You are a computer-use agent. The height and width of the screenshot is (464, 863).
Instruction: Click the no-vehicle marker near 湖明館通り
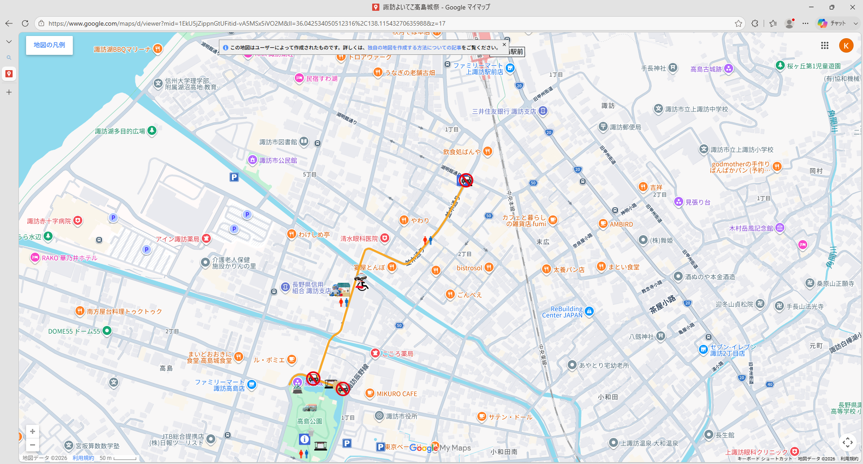coord(467,180)
